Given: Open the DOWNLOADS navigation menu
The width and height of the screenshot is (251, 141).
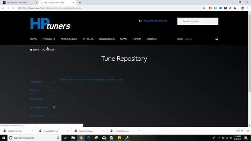Looking at the screenshot, I should pyautogui.click(x=107, y=39).
